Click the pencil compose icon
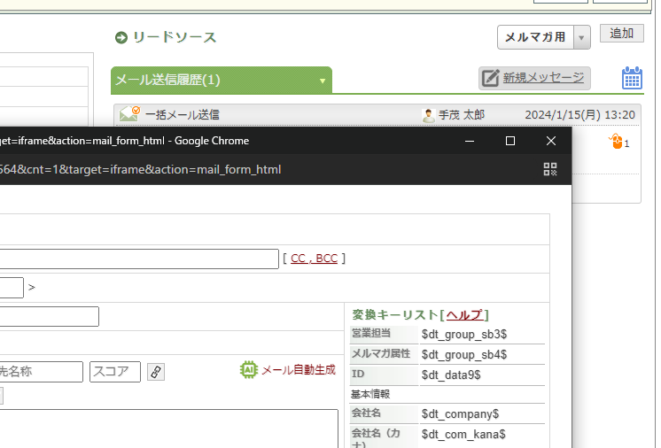Viewport: 661px width, 448px height. 490,78
